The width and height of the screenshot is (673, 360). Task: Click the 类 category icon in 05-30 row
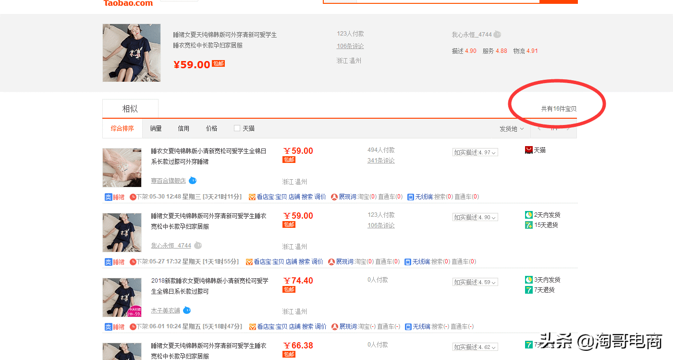pos(109,197)
